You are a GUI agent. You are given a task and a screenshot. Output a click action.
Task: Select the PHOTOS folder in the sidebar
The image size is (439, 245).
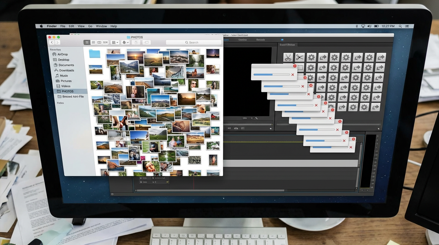tap(68, 91)
